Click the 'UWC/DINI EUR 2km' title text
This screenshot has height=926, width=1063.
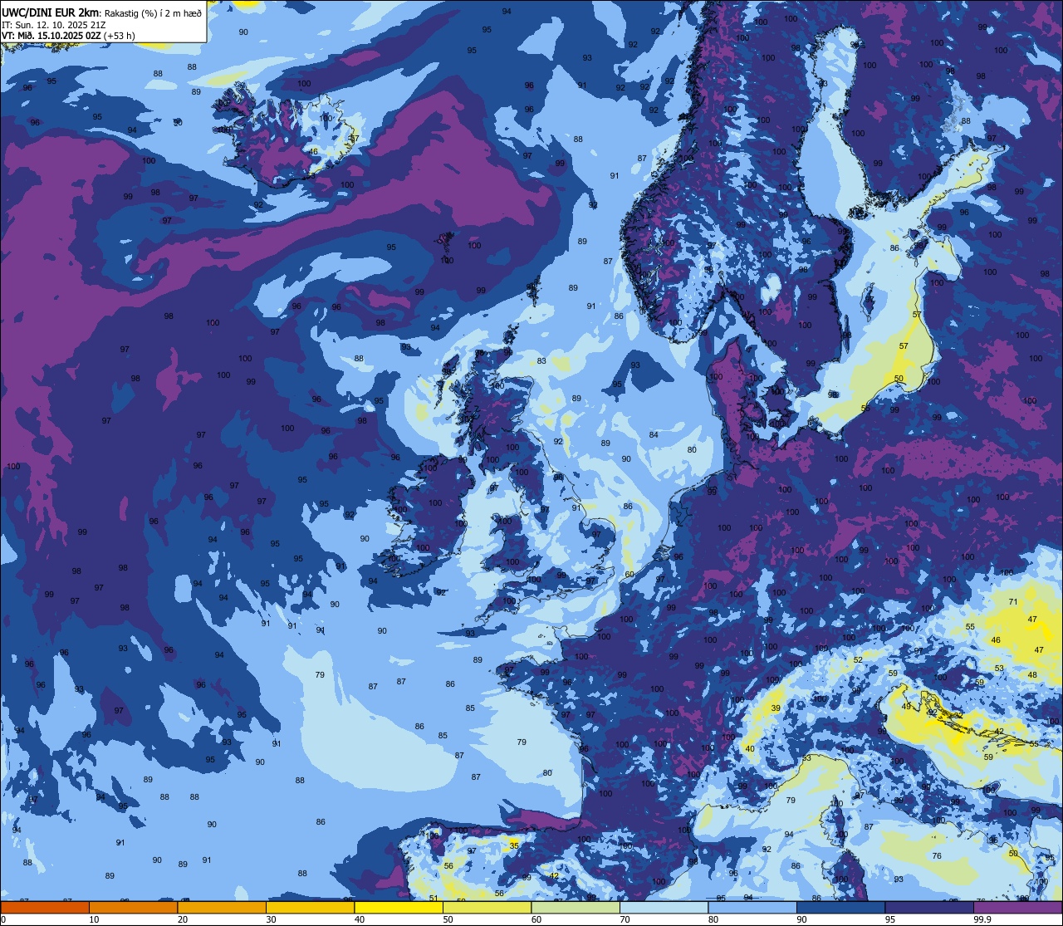[x=51, y=12]
